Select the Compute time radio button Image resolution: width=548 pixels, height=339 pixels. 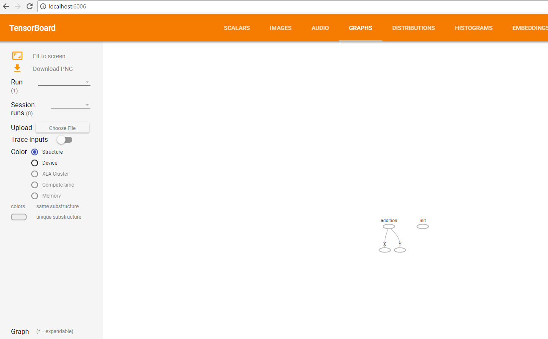[x=35, y=185]
